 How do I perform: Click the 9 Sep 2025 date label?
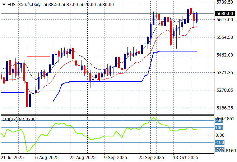115,158
